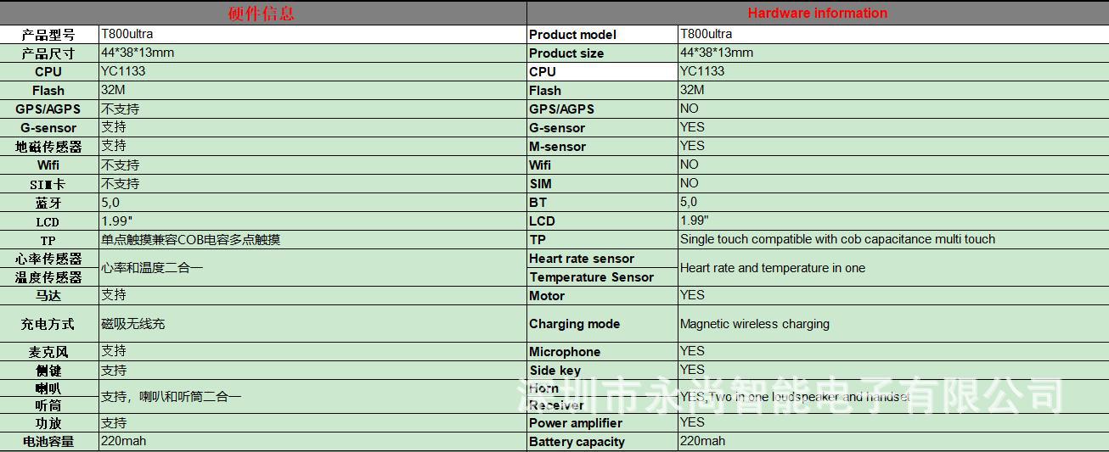Click the "Microphone" label cell
Viewport: 1109px width, 452px height.
(x=602, y=352)
